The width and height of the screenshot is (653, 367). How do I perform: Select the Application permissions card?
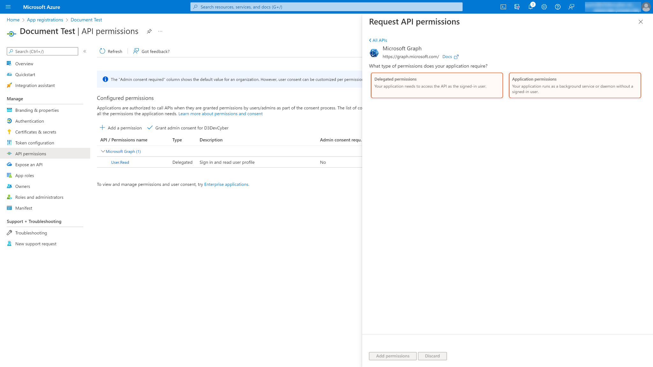coord(575,85)
